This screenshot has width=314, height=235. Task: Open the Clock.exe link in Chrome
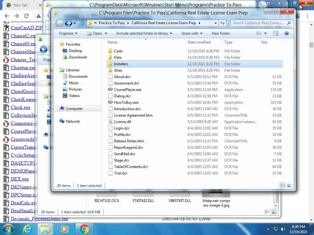point(21,107)
